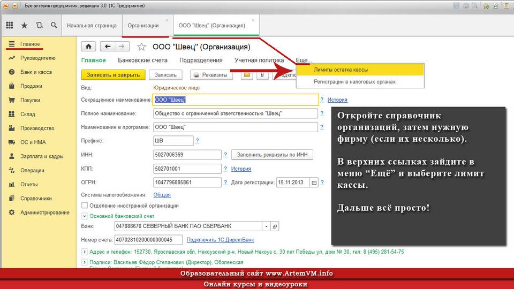Open Руководителю section in sidebar
Image resolution: width=514 pixels, height=289 pixels.
point(37,58)
